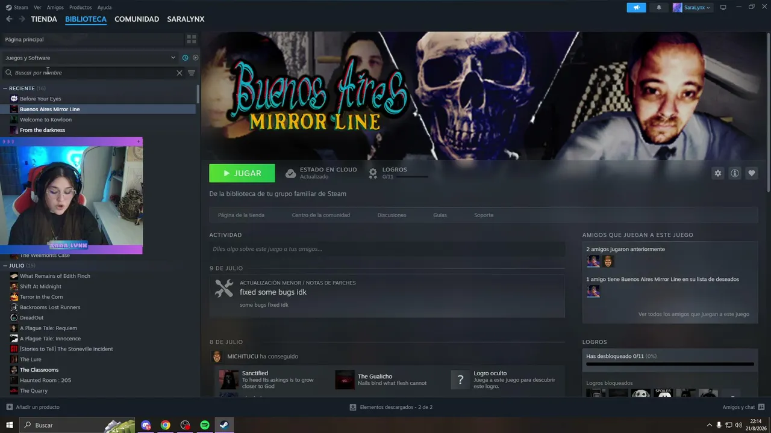Select The Classrooms in the list

39,370
